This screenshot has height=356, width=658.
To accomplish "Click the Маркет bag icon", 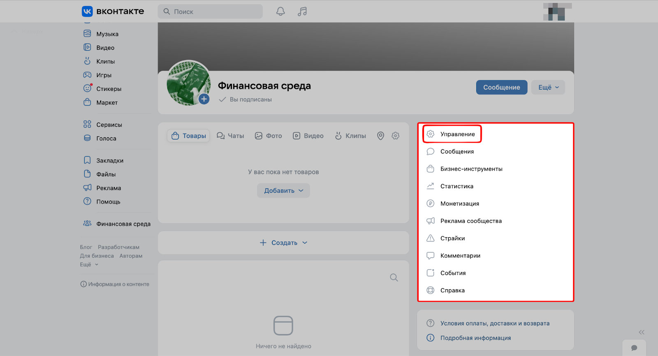I will (x=87, y=102).
